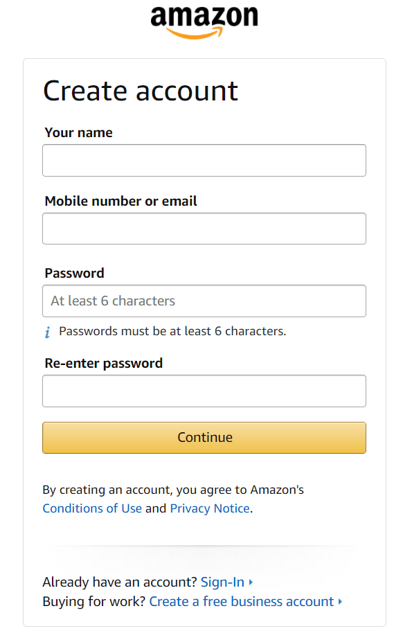Click the Mobile number or email field
This screenshot has width=403, height=640.
click(204, 229)
